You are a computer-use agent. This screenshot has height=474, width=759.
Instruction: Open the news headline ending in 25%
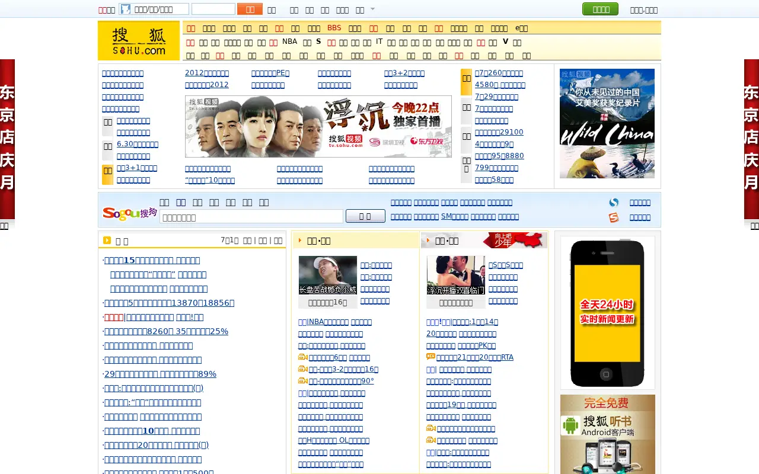[x=166, y=331]
